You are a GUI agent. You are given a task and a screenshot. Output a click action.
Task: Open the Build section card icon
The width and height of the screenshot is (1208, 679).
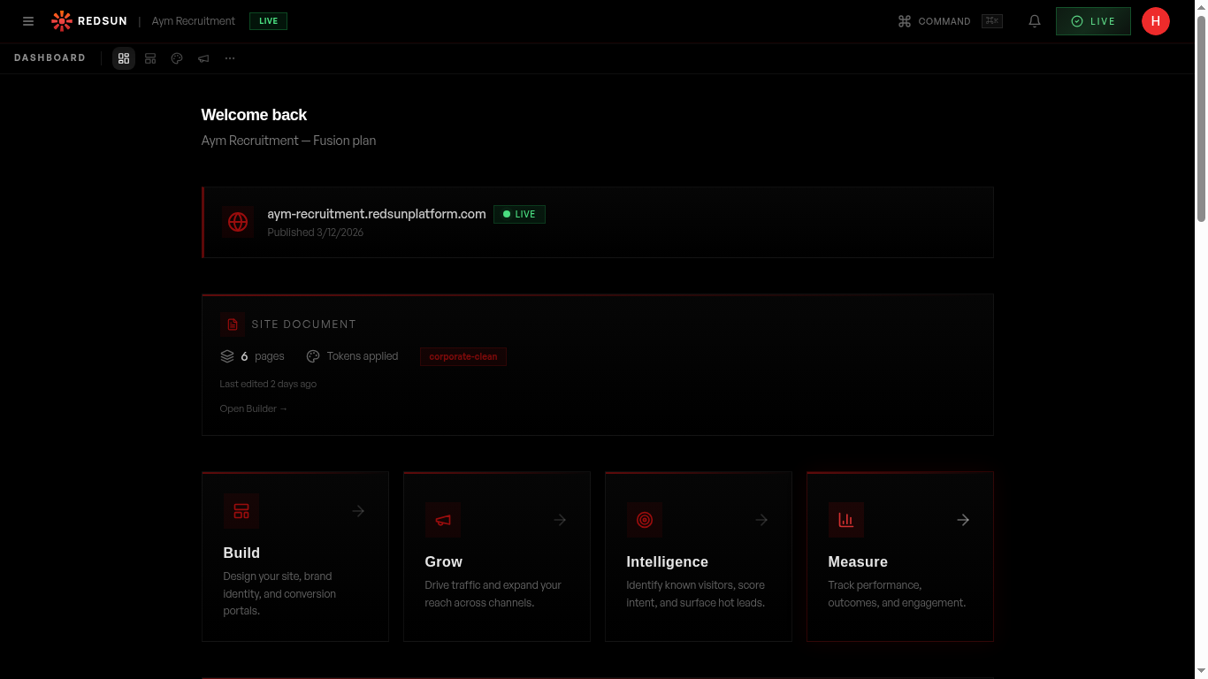(241, 511)
